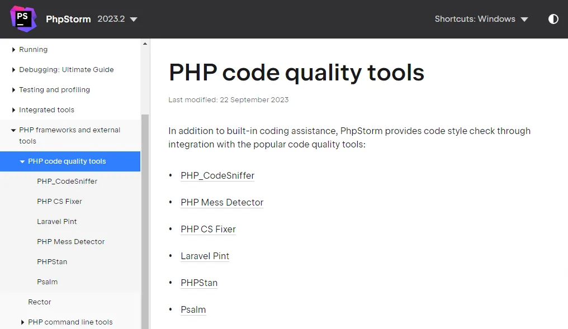Screen dimensions: 568x329
Task: Open Debugging: Ultimate Guide in sidebar
Action: 67,69
